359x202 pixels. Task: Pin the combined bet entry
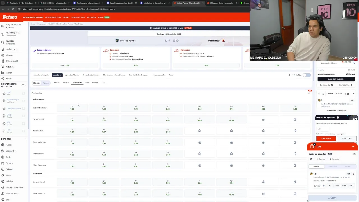coord(319,94)
